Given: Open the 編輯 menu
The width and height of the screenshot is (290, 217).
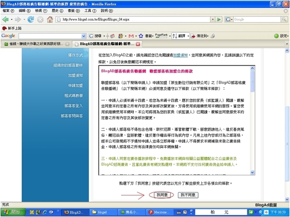Looking at the screenshot, I should tap(25, 11).
